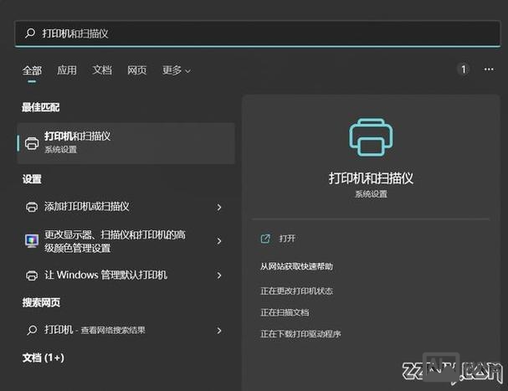The height and width of the screenshot is (391, 508).
Task: Click 从网站获取快速帮助 heading
Action: [x=296, y=266]
